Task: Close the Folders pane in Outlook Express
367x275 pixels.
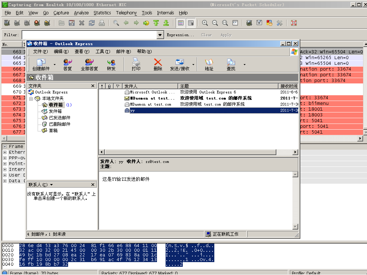Action: pyautogui.click(x=93, y=86)
